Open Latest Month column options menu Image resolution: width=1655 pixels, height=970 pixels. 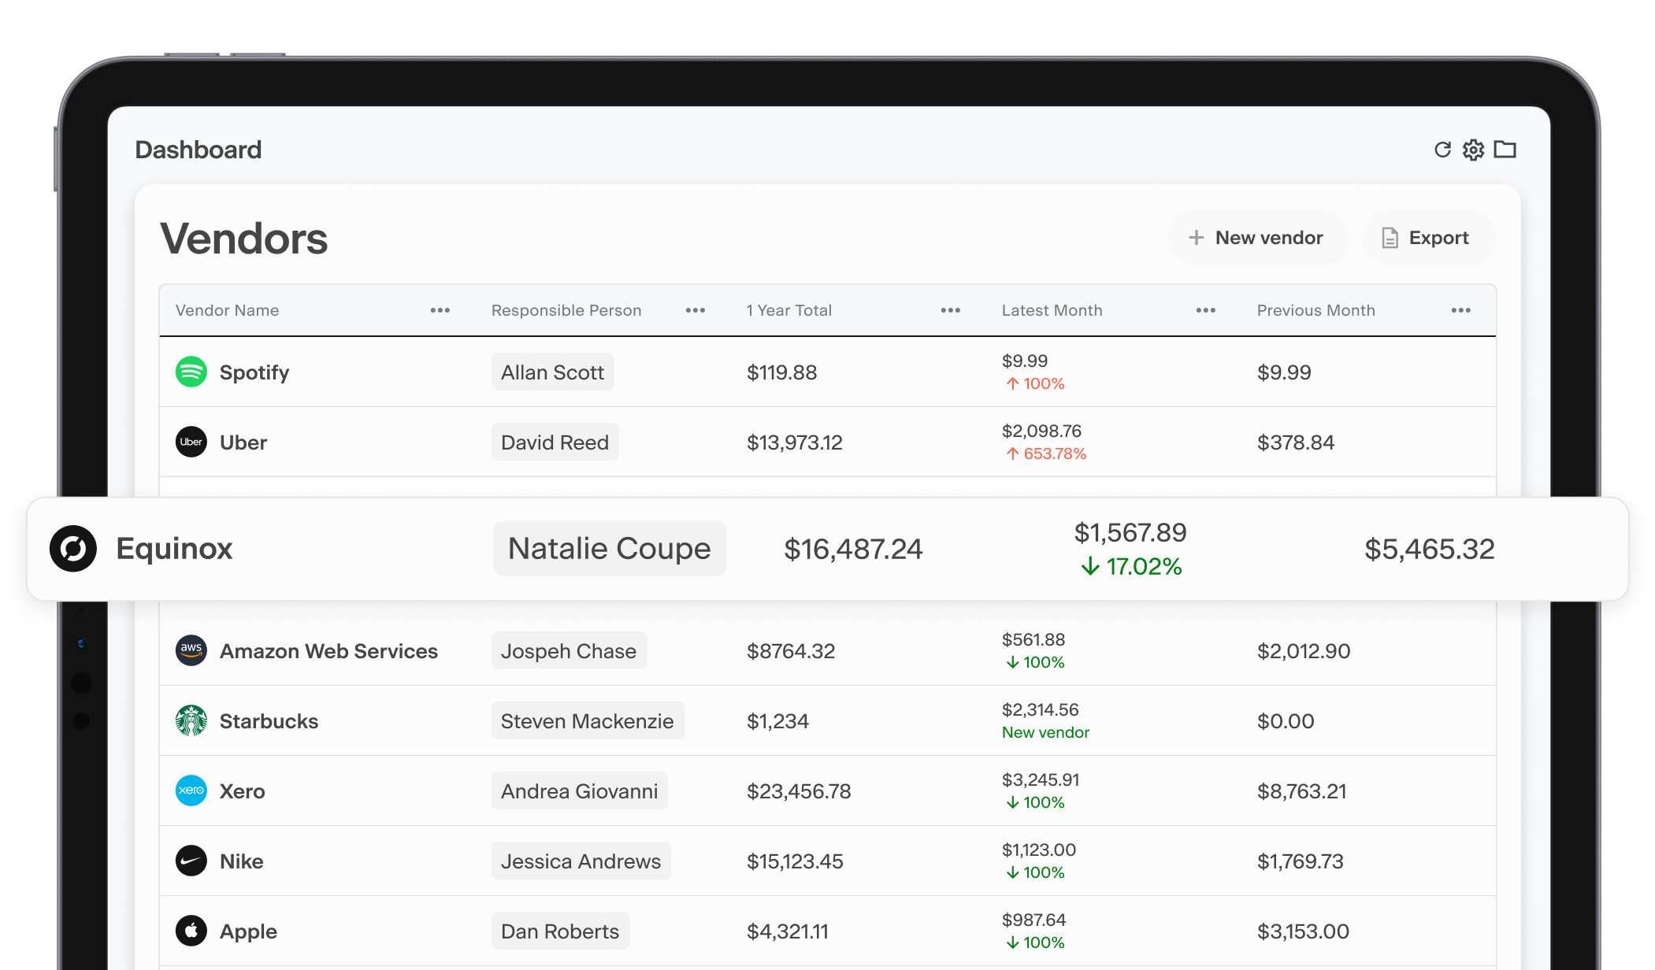coord(1206,310)
